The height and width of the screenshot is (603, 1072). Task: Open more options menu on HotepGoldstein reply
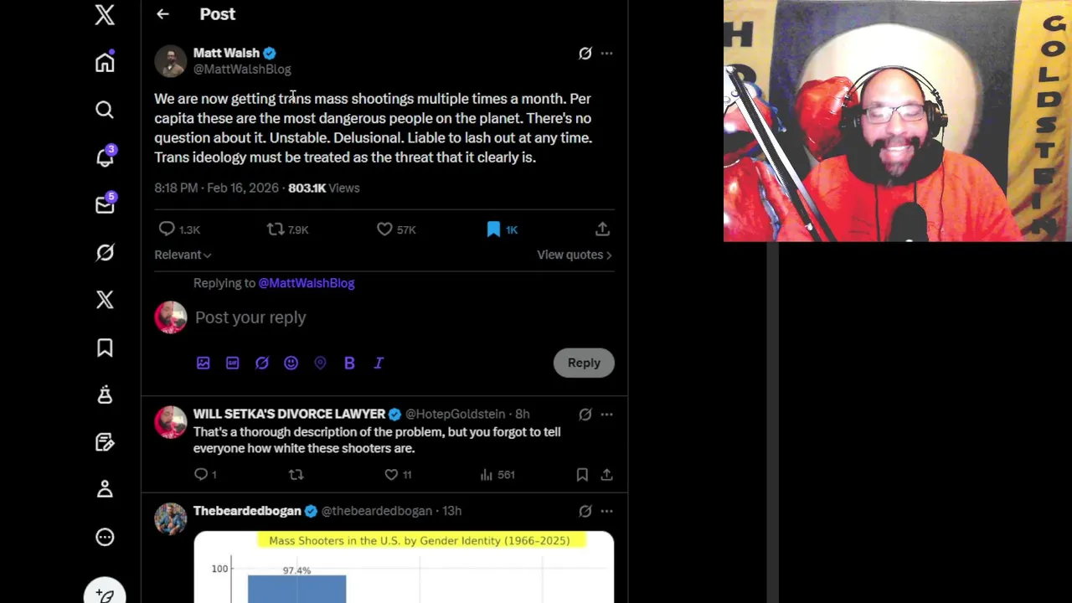point(606,415)
